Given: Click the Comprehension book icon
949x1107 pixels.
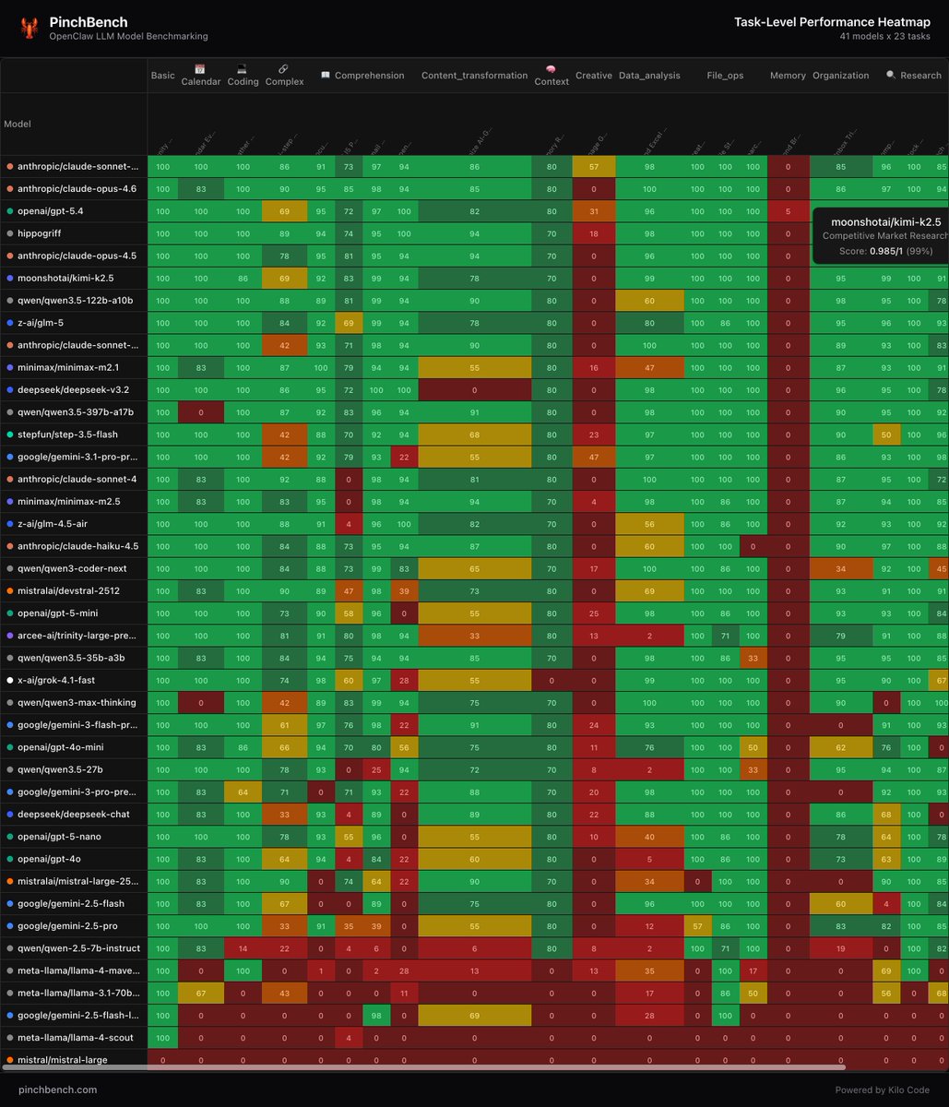Looking at the screenshot, I should 326,76.
